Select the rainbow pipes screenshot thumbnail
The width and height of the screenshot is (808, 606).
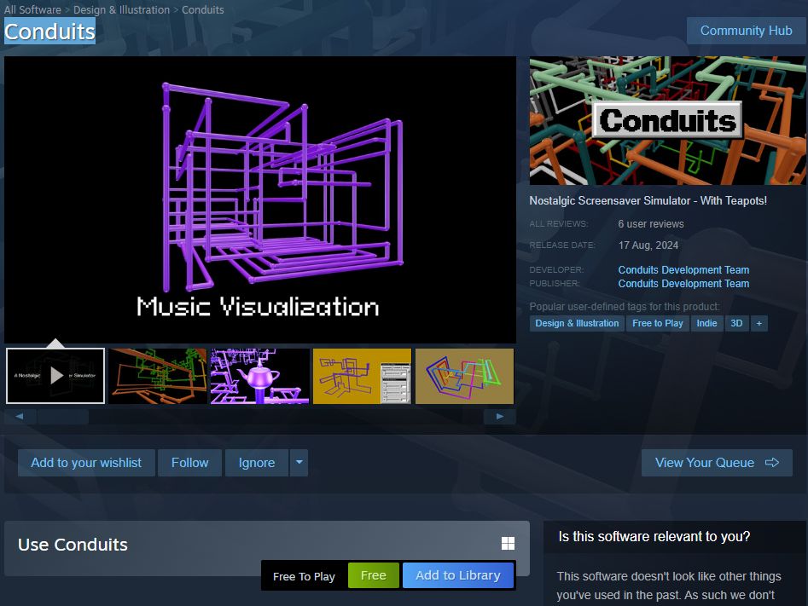pyautogui.click(x=464, y=376)
